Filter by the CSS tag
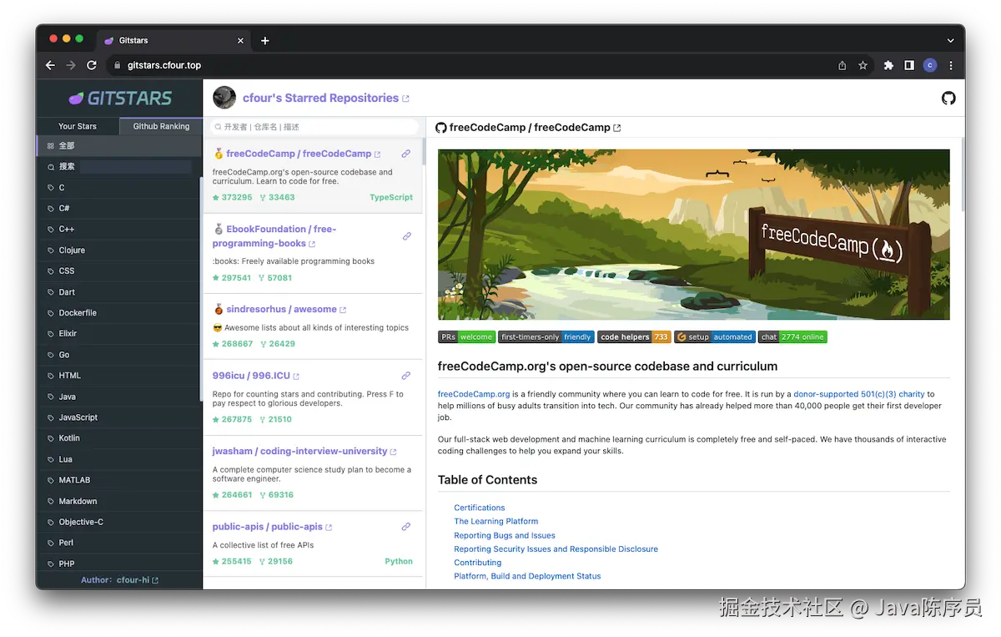The height and width of the screenshot is (637, 1001). tap(119, 271)
